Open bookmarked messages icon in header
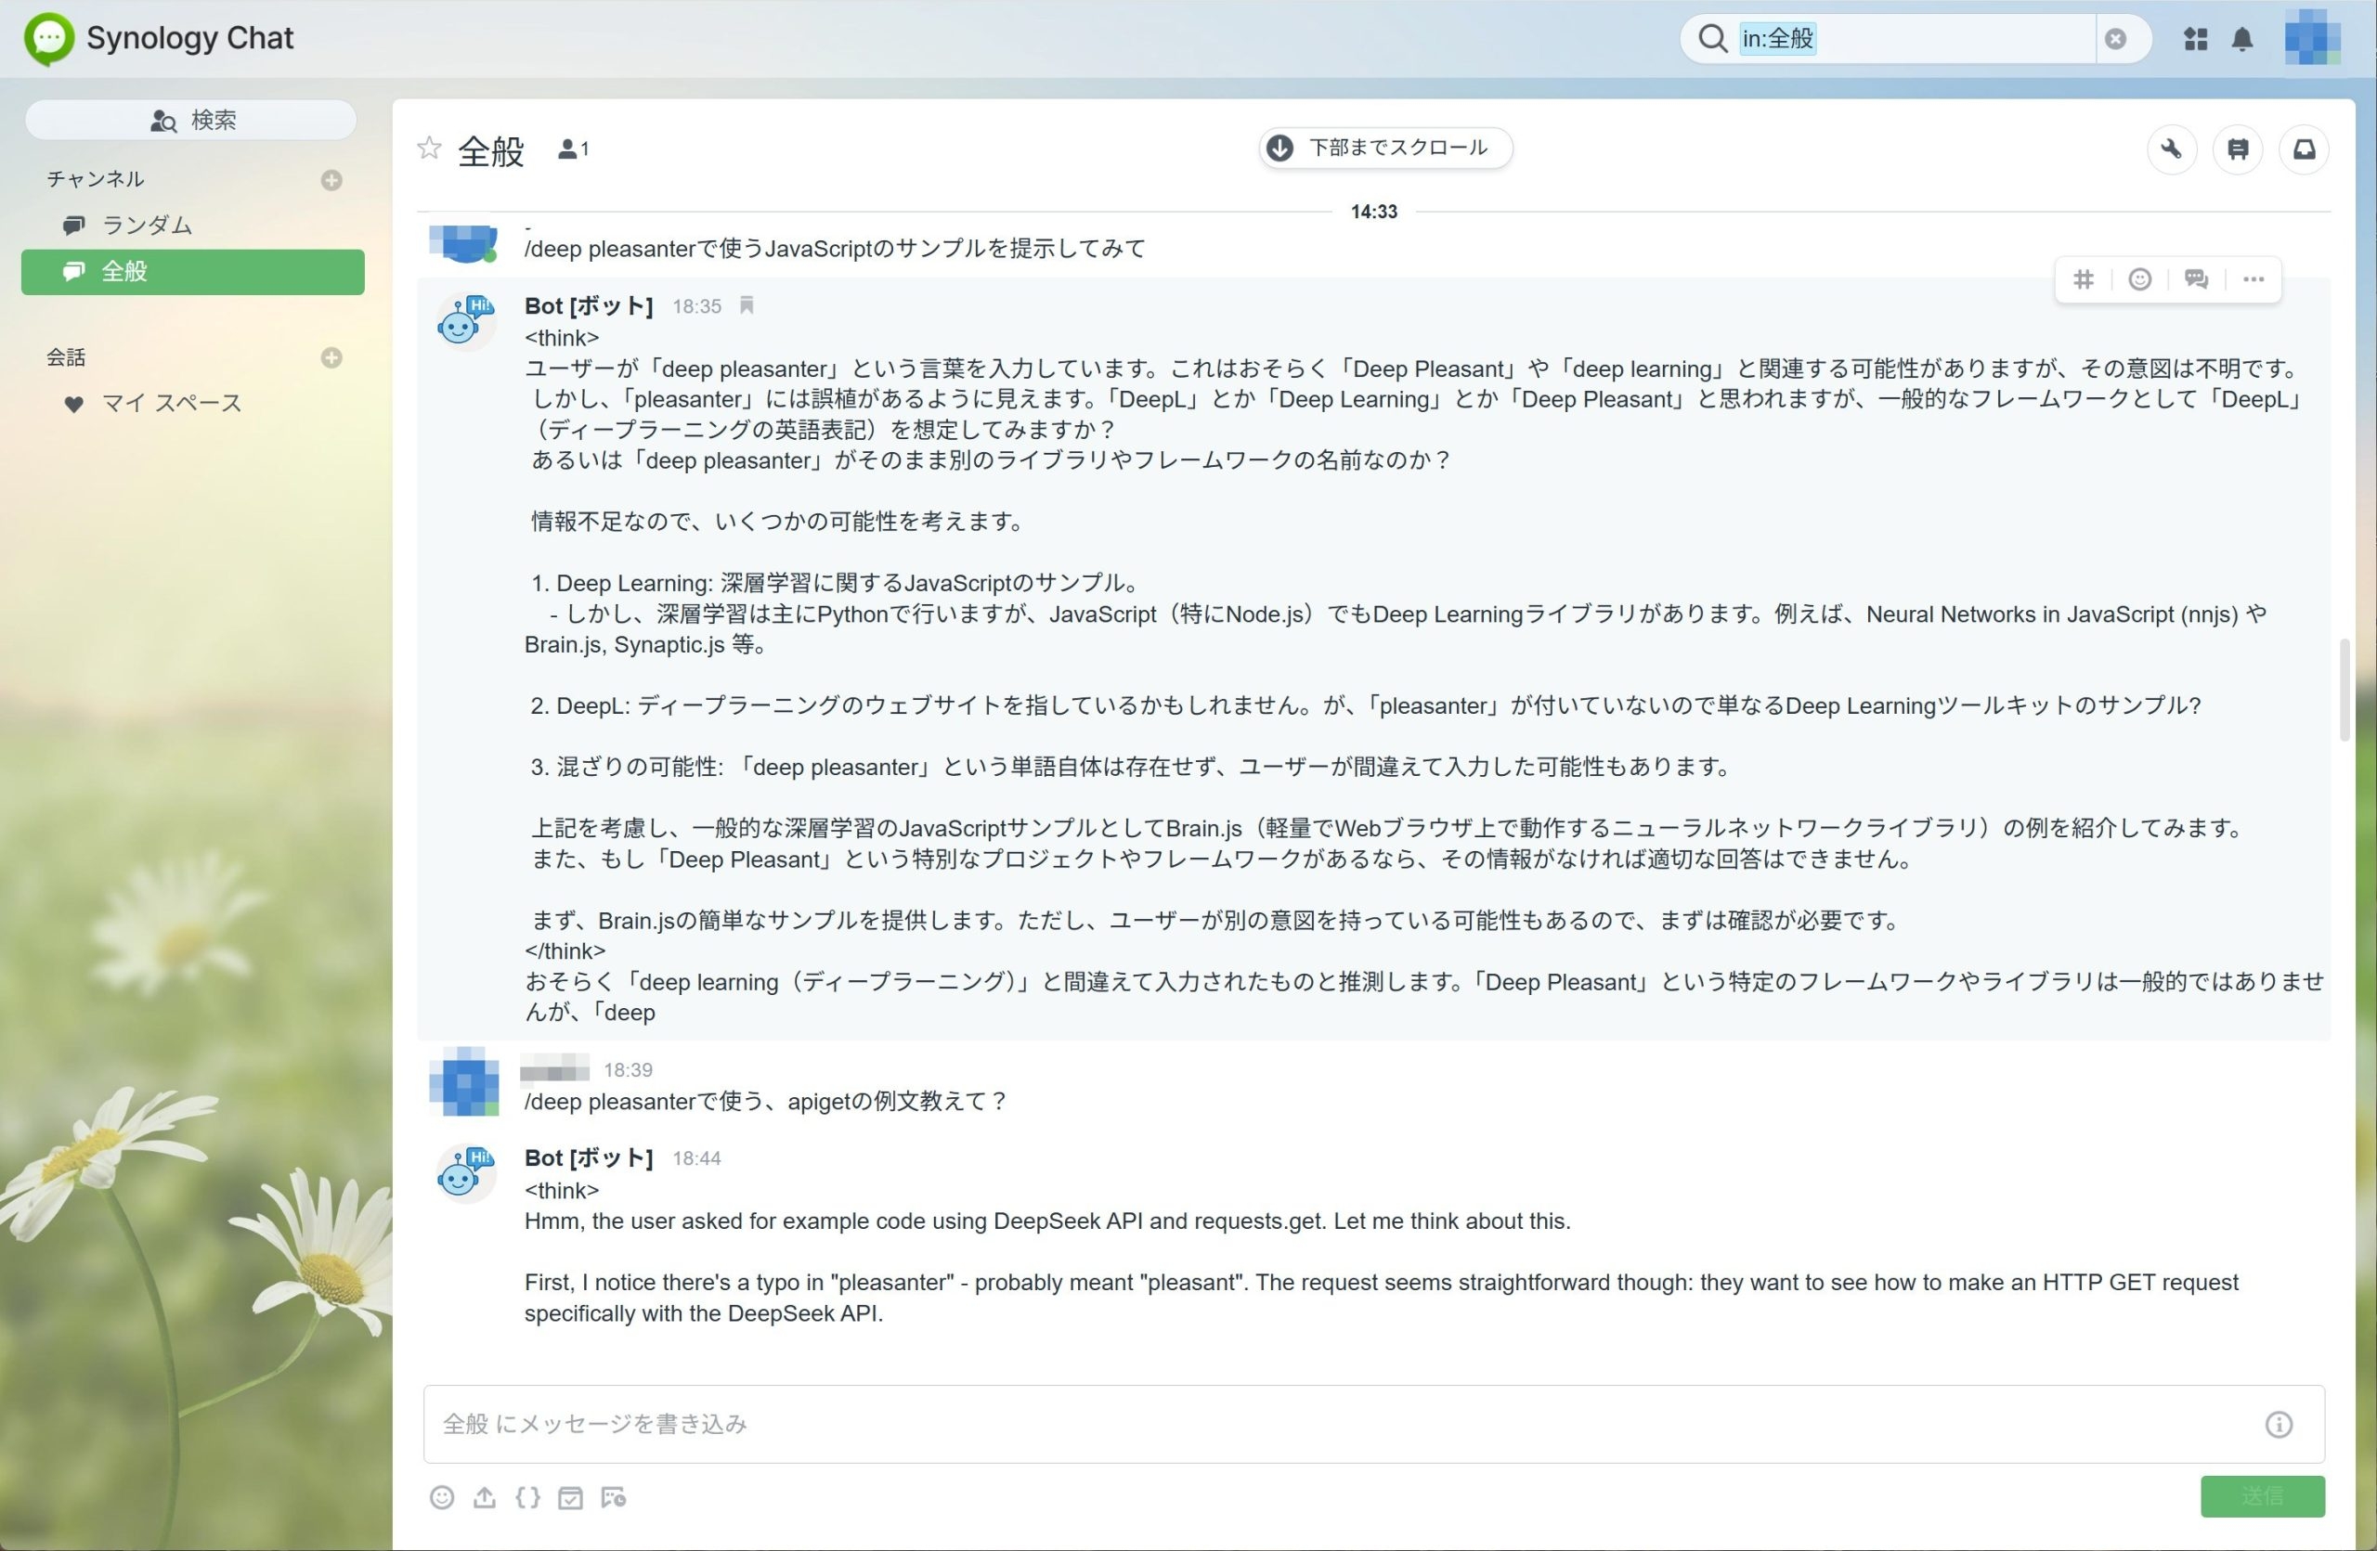Image resolution: width=2377 pixels, height=1551 pixels. click(x=2237, y=149)
